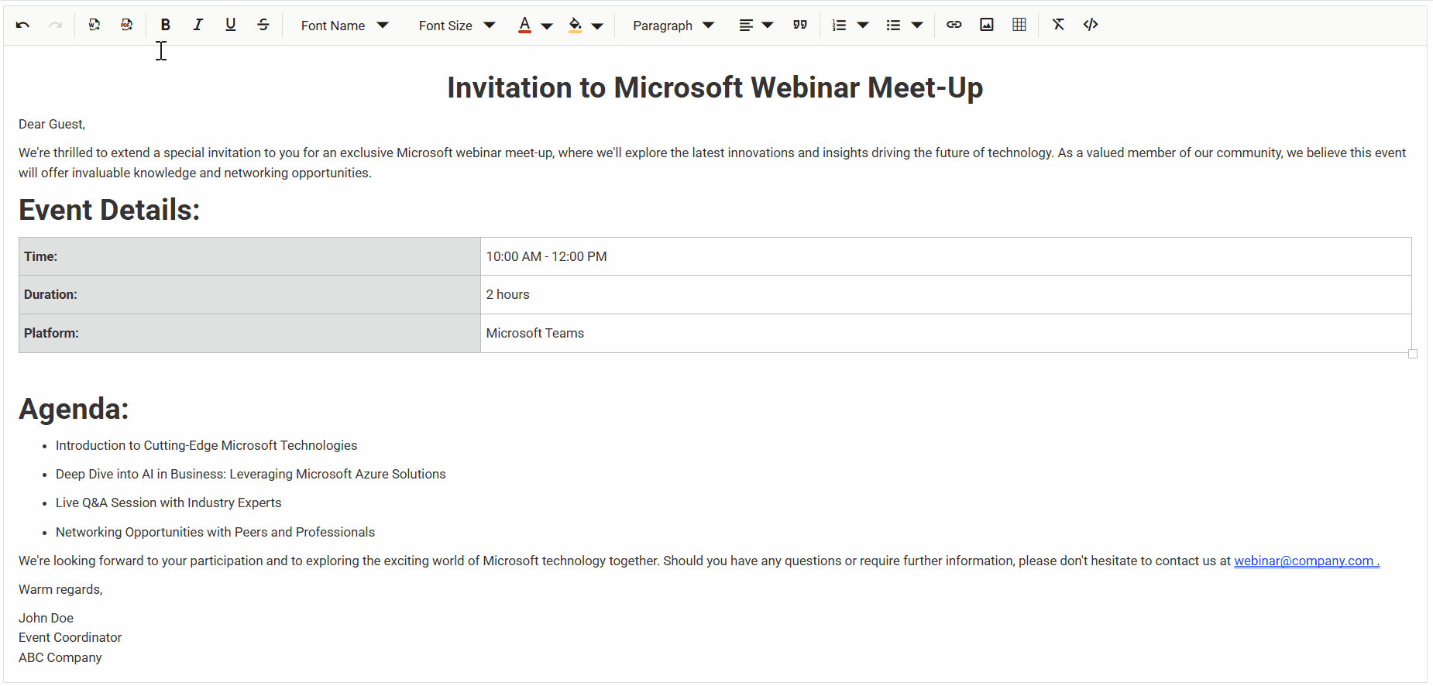This screenshot has width=1433, height=686.
Task: Toggle strikethrough formatting
Action: (x=263, y=25)
